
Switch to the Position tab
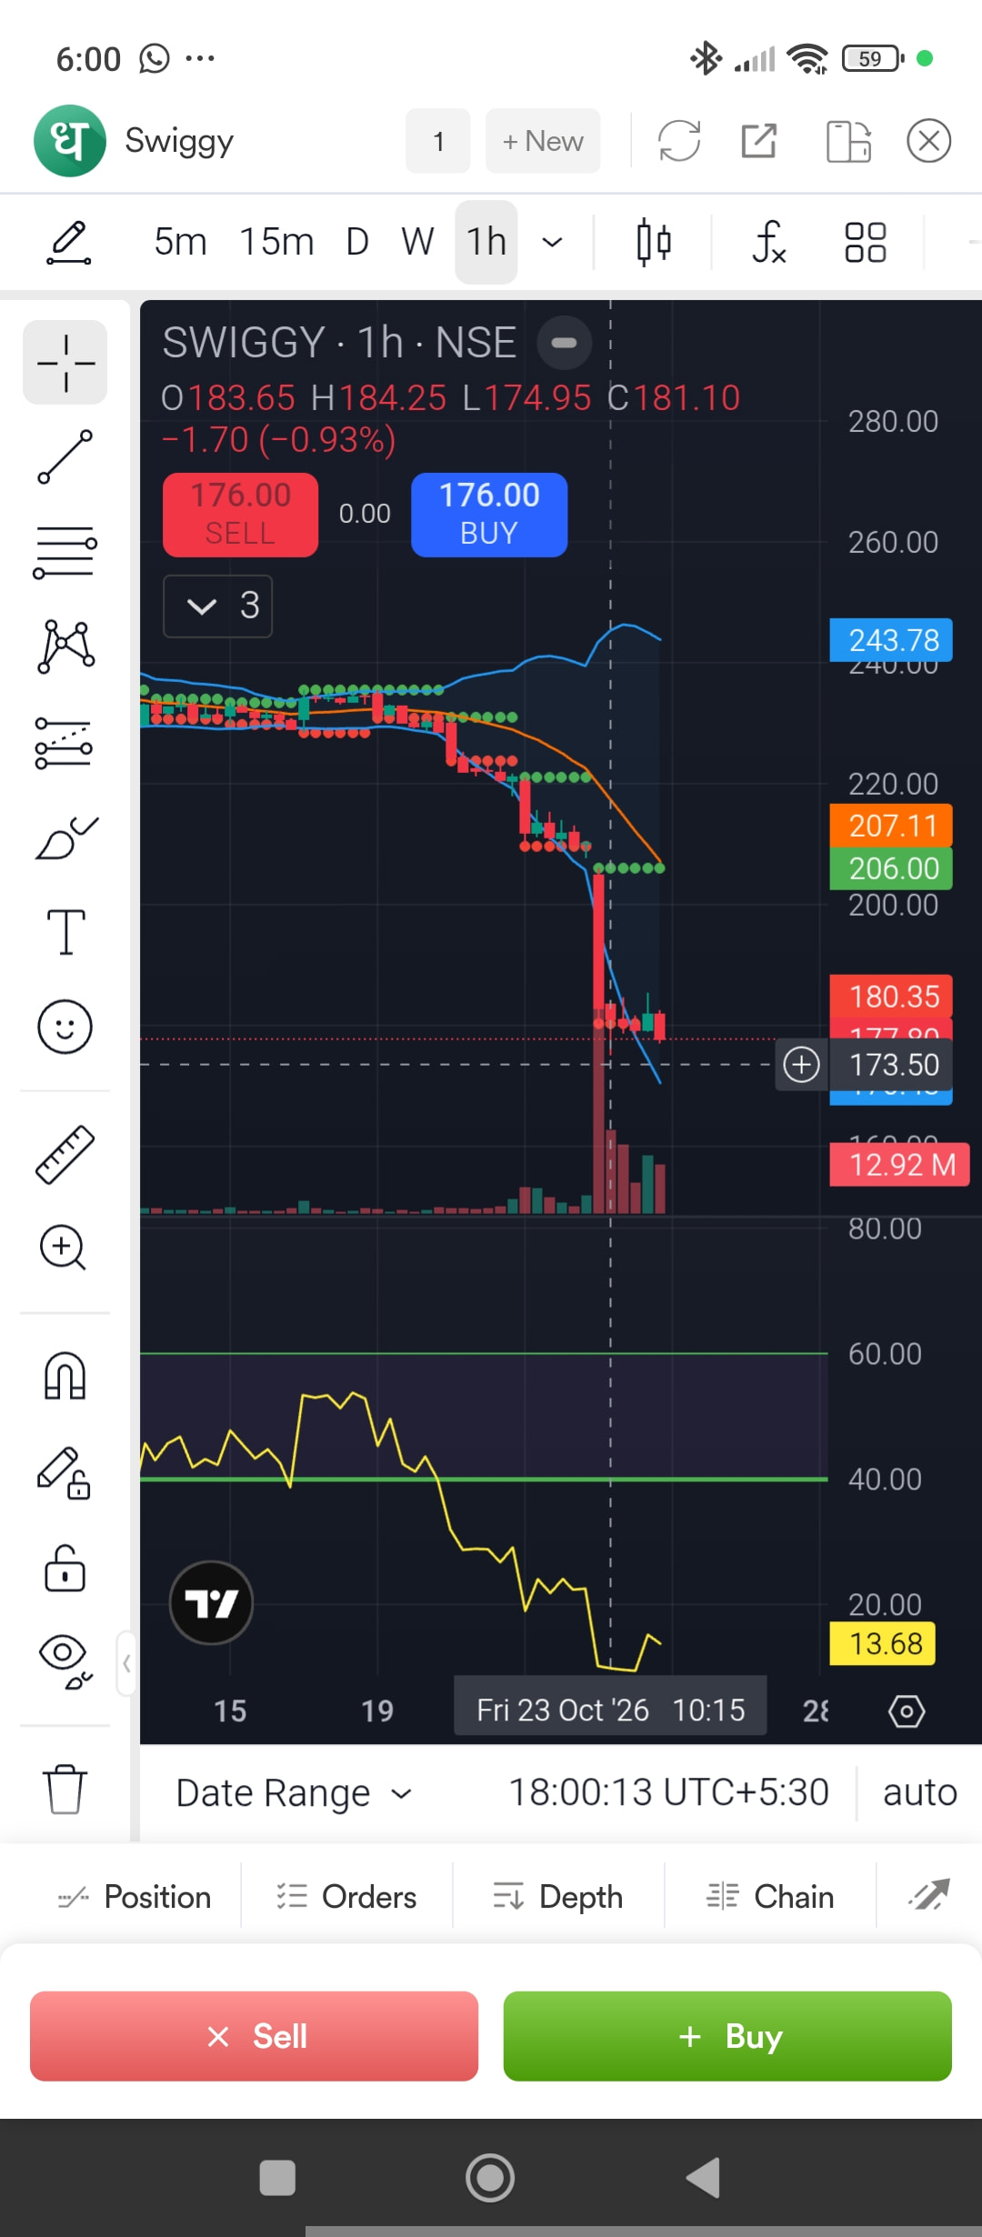tap(135, 1897)
